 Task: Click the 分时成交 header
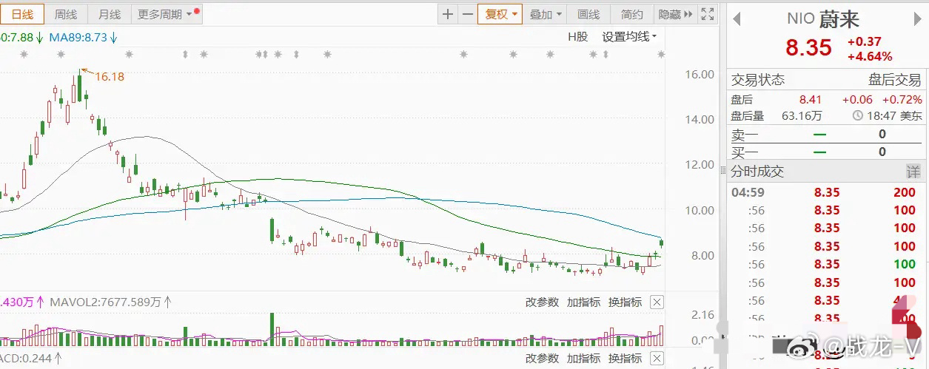[x=758, y=172]
